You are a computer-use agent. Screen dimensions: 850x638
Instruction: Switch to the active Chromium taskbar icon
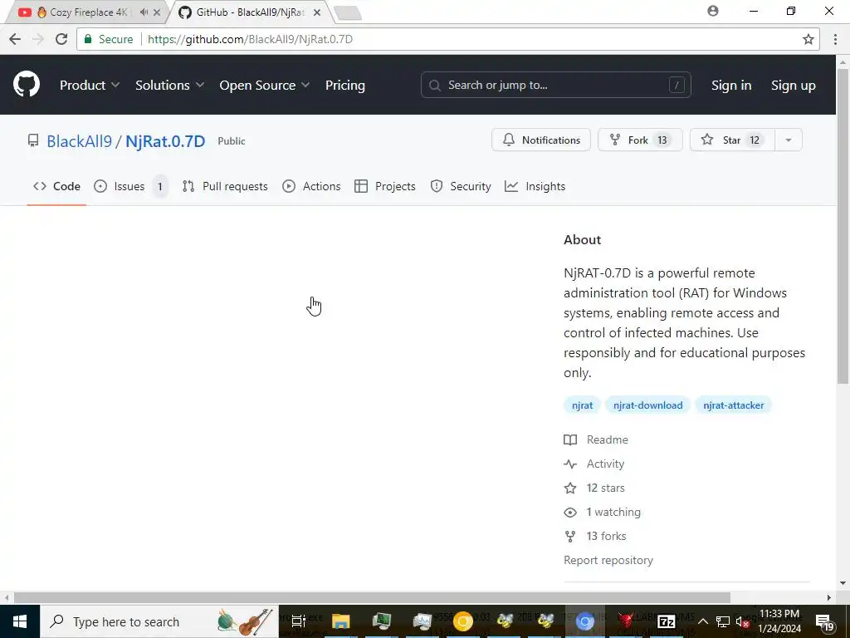point(585,621)
